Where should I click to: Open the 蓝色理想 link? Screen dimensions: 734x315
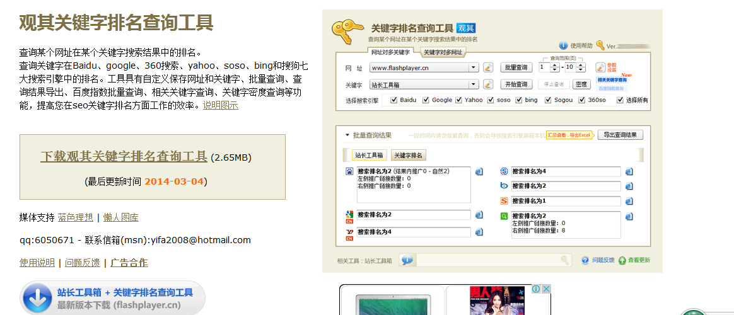76,217
